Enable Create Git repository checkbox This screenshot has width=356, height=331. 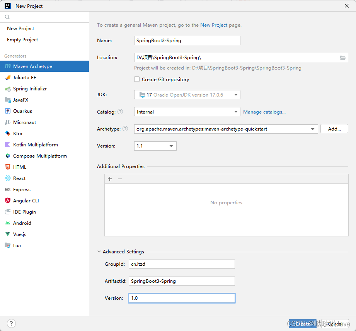coord(137,79)
